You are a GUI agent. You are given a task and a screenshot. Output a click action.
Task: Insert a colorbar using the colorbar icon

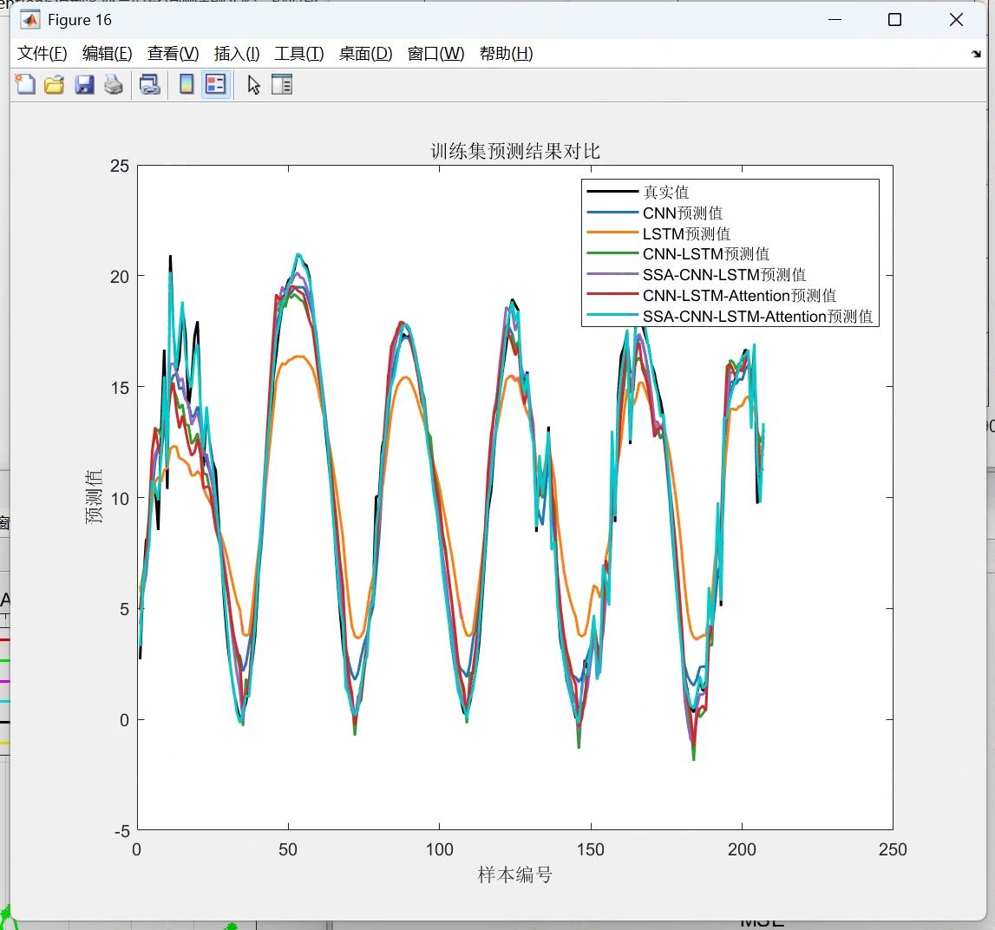point(185,84)
